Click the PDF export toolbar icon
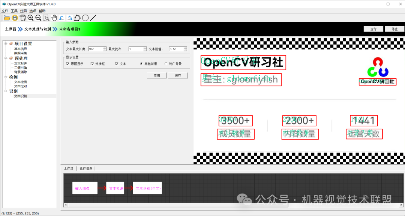Screen dimensions: 405x216 (23, 18)
